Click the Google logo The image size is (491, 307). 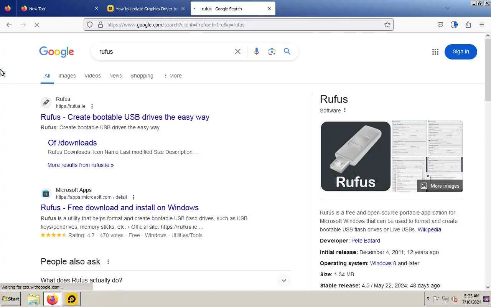coord(56,52)
